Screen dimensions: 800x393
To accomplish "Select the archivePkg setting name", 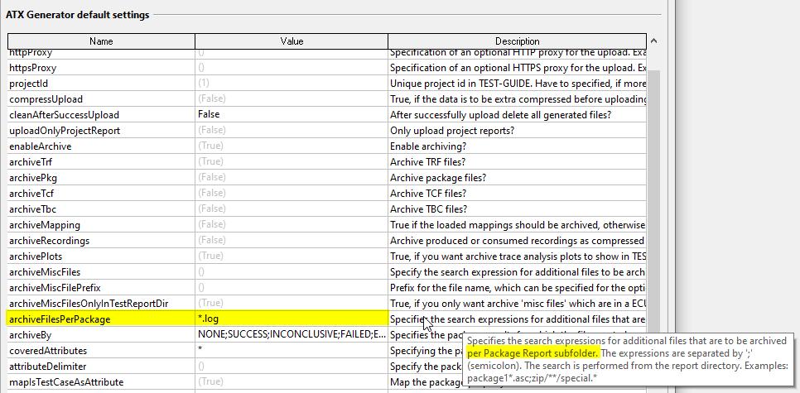I will [101, 178].
